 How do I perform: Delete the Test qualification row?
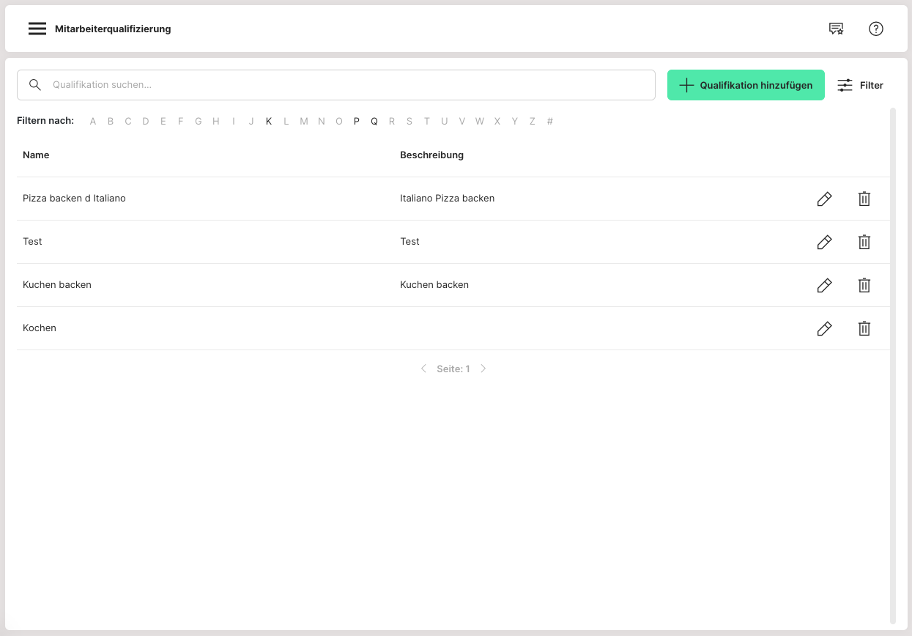864,242
